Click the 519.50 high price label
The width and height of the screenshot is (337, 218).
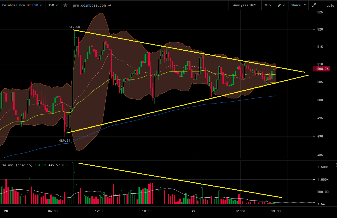74,27
